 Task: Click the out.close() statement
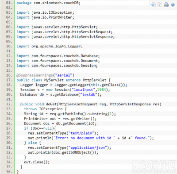click(x=37, y=162)
